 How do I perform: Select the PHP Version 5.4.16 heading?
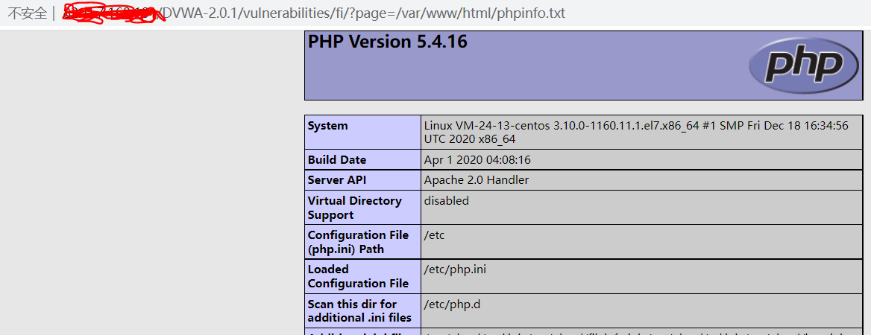click(x=388, y=42)
